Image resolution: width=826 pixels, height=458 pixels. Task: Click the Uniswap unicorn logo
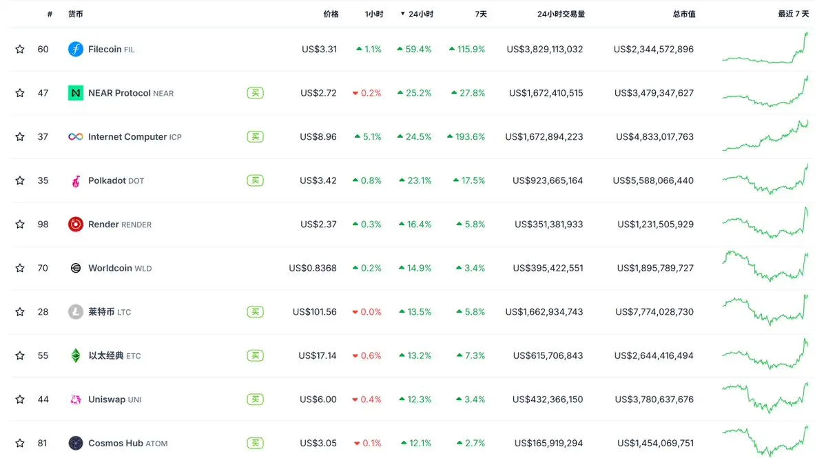pyautogui.click(x=76, y=399)
